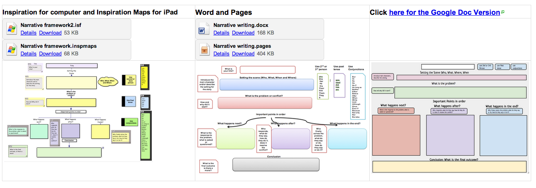Click the '404 KB' file size text

265,53
